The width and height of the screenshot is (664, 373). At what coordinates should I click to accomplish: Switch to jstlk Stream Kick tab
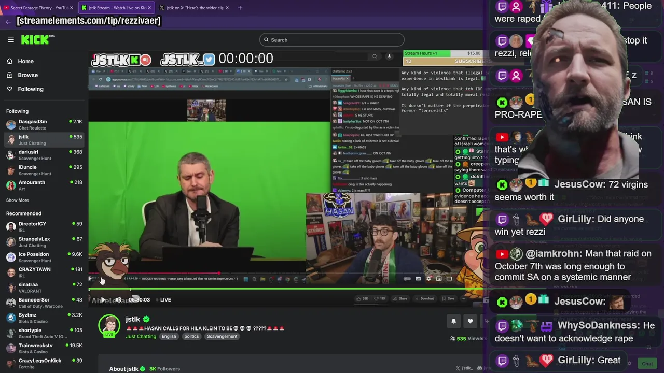point(116,8)
